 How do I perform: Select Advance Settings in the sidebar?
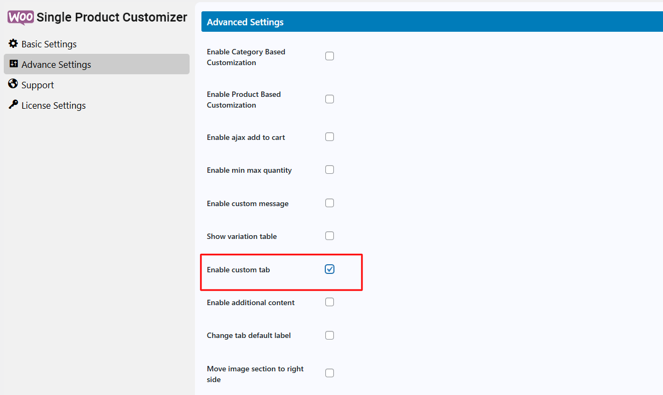coord(56,65)
